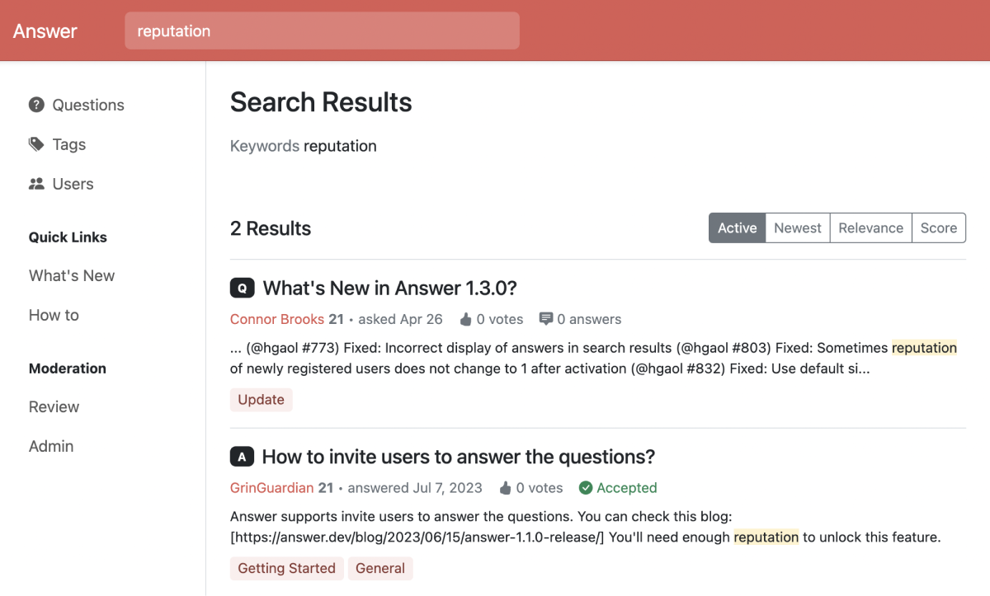Click the thumbs-up votes icon on the first result
Viewport: 990px width, 596px height.
pyautogui.click(x=467, y=319)
